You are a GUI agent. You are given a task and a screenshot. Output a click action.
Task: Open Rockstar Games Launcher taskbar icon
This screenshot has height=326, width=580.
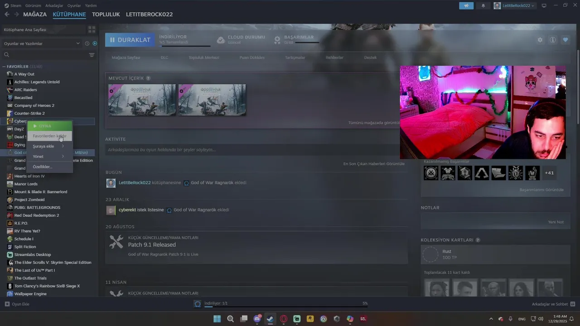click(310, 319)
